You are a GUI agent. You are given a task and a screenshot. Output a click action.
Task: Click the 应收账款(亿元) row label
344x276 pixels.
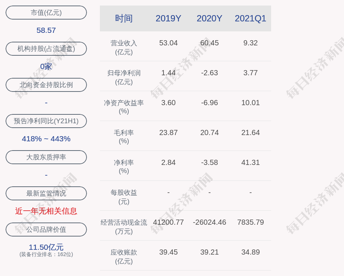[x=124, y=257]
